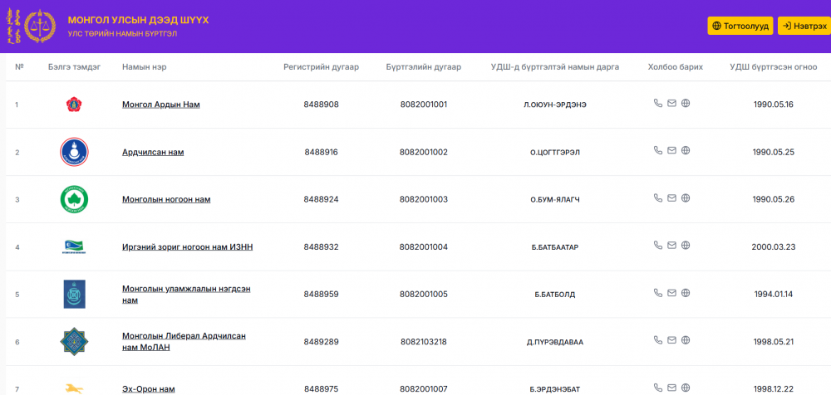Click the Ардчилсан нам party logo
Screen dimensions: 831x395
pyautogui.click(x=74, y=152)
